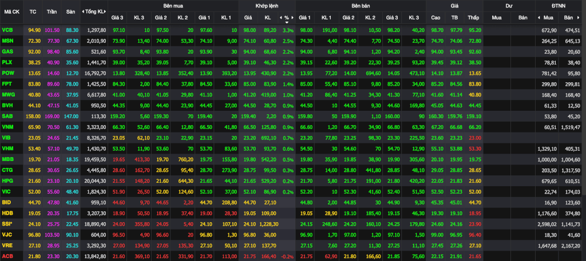
Task: Click the Cao high price column header
Action: [x=435, y=18]
